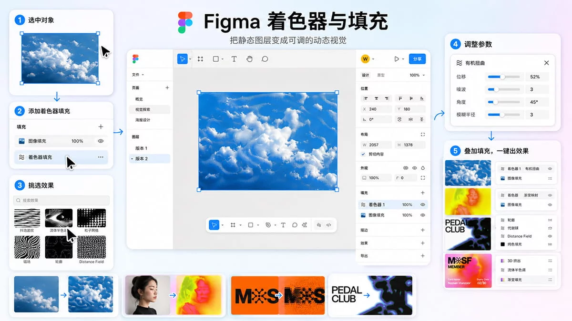The width and height of the screenshot is (572, 321).
Task: Select the Move tool in top toolbar
Action: coord(182,59)
